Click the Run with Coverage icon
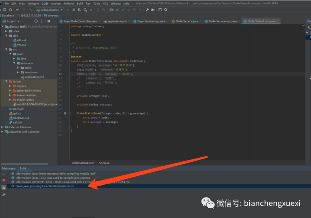 point(79,10)
